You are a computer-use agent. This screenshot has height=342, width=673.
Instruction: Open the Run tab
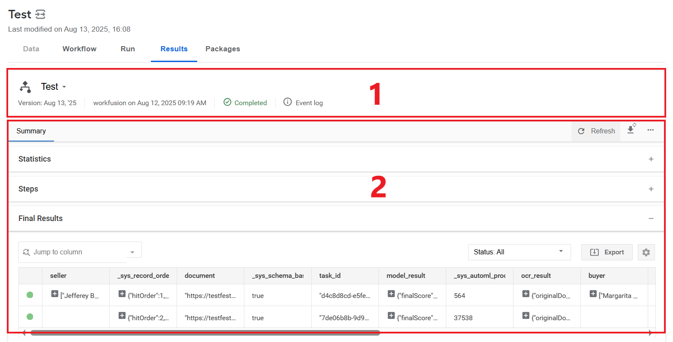coord(128,49)
